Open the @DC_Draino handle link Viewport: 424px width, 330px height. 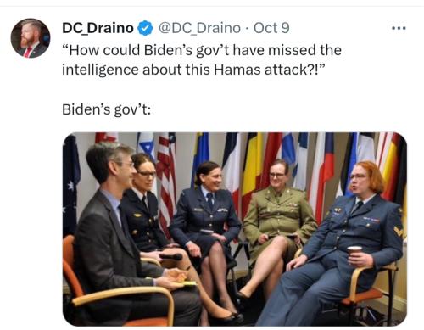[x=199, y=28]
